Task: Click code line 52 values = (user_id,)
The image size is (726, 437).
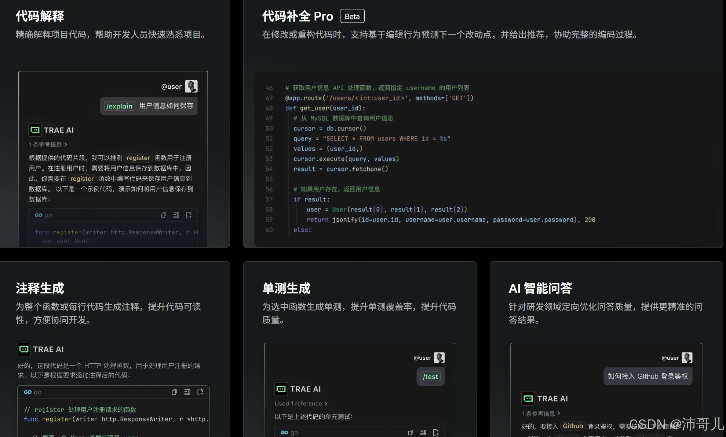Action: [x=328, y=149]
